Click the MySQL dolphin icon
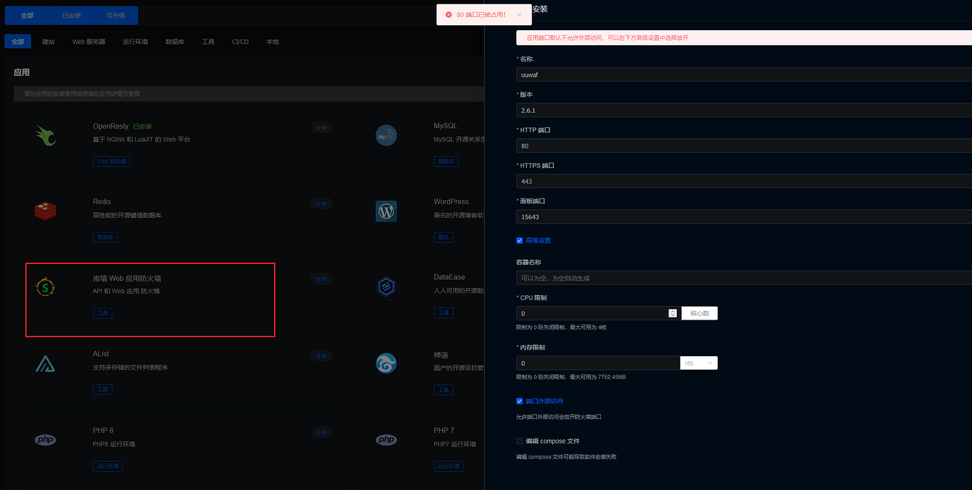 click(x=386, y=134)
